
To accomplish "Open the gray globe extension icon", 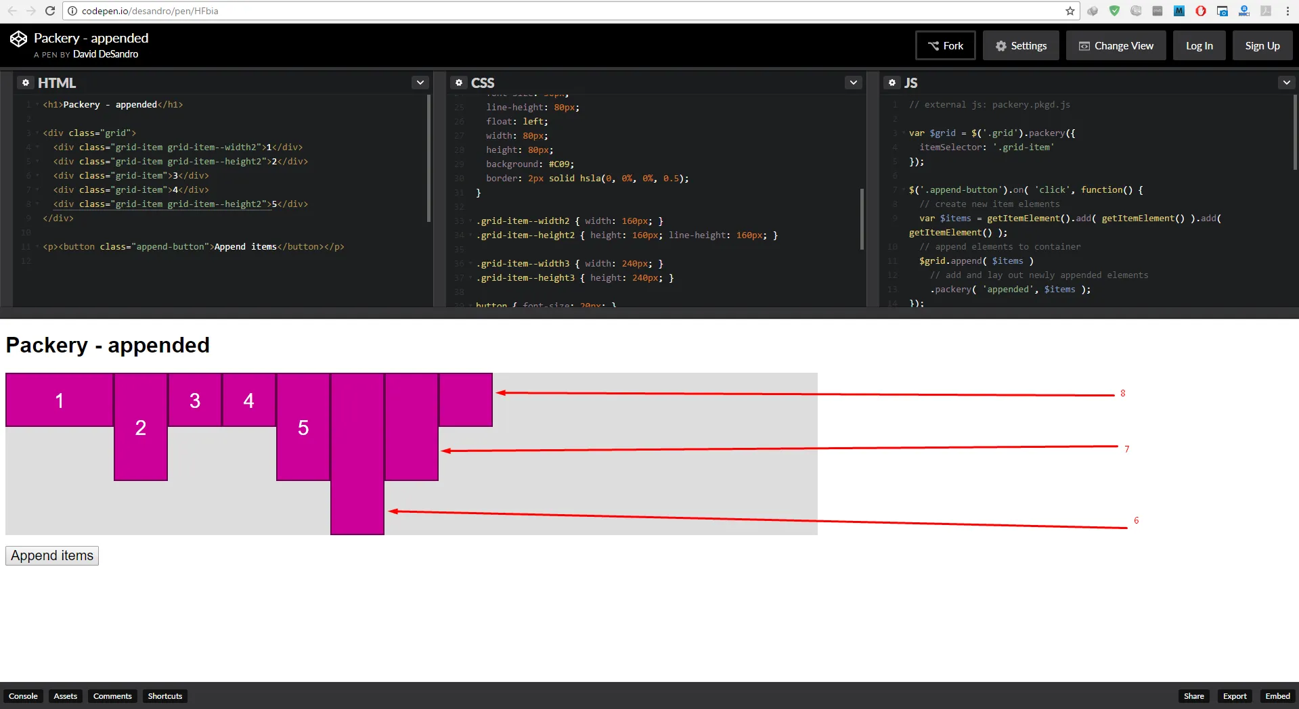I will click(x=1093, y=11).
